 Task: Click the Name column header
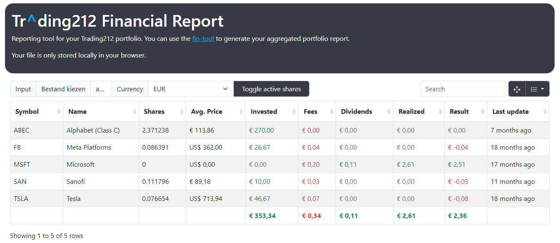click(101, 112)
